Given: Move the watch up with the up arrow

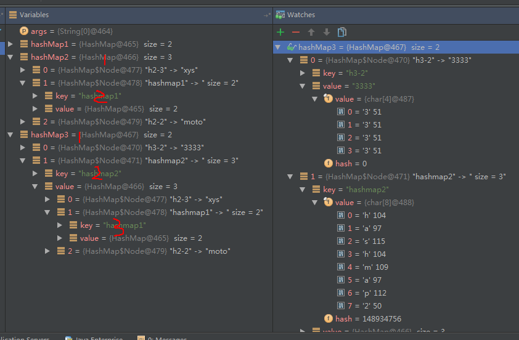Looking at the screenshot, I should pos(311,32).
